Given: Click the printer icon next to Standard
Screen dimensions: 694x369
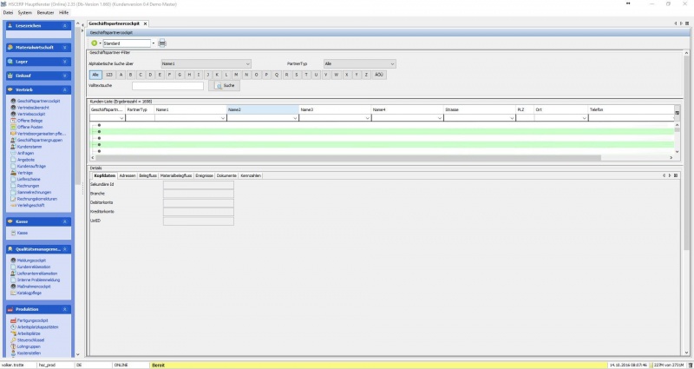Looking at the screenshot, I should click(162, 43).
